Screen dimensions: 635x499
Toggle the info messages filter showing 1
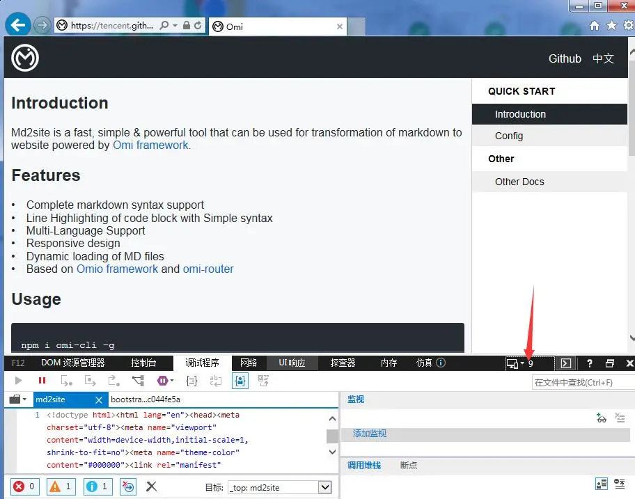pyautogui.click(x=97, y=486)
